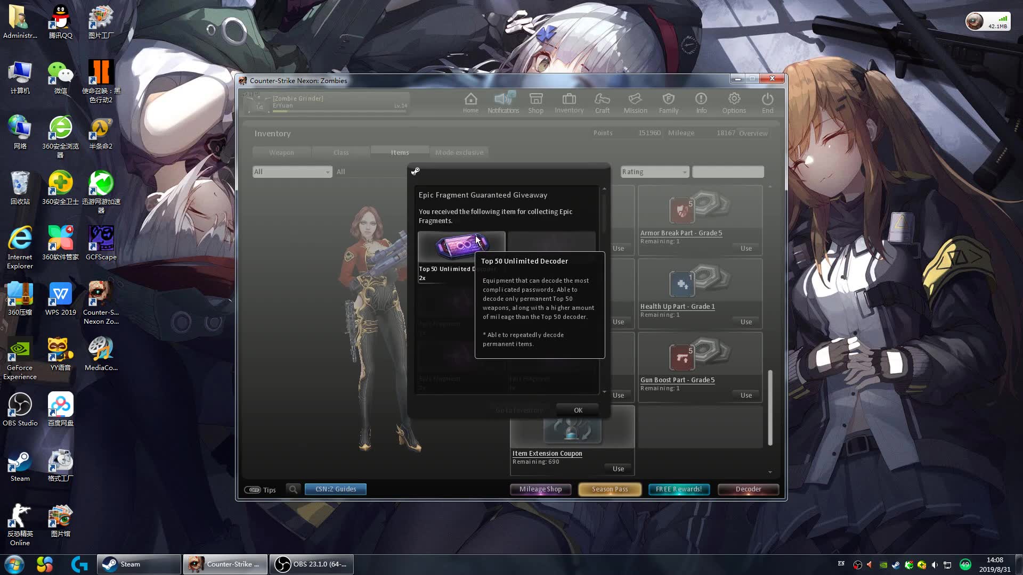Switch to the Weapon tab

tap(281, 153)
